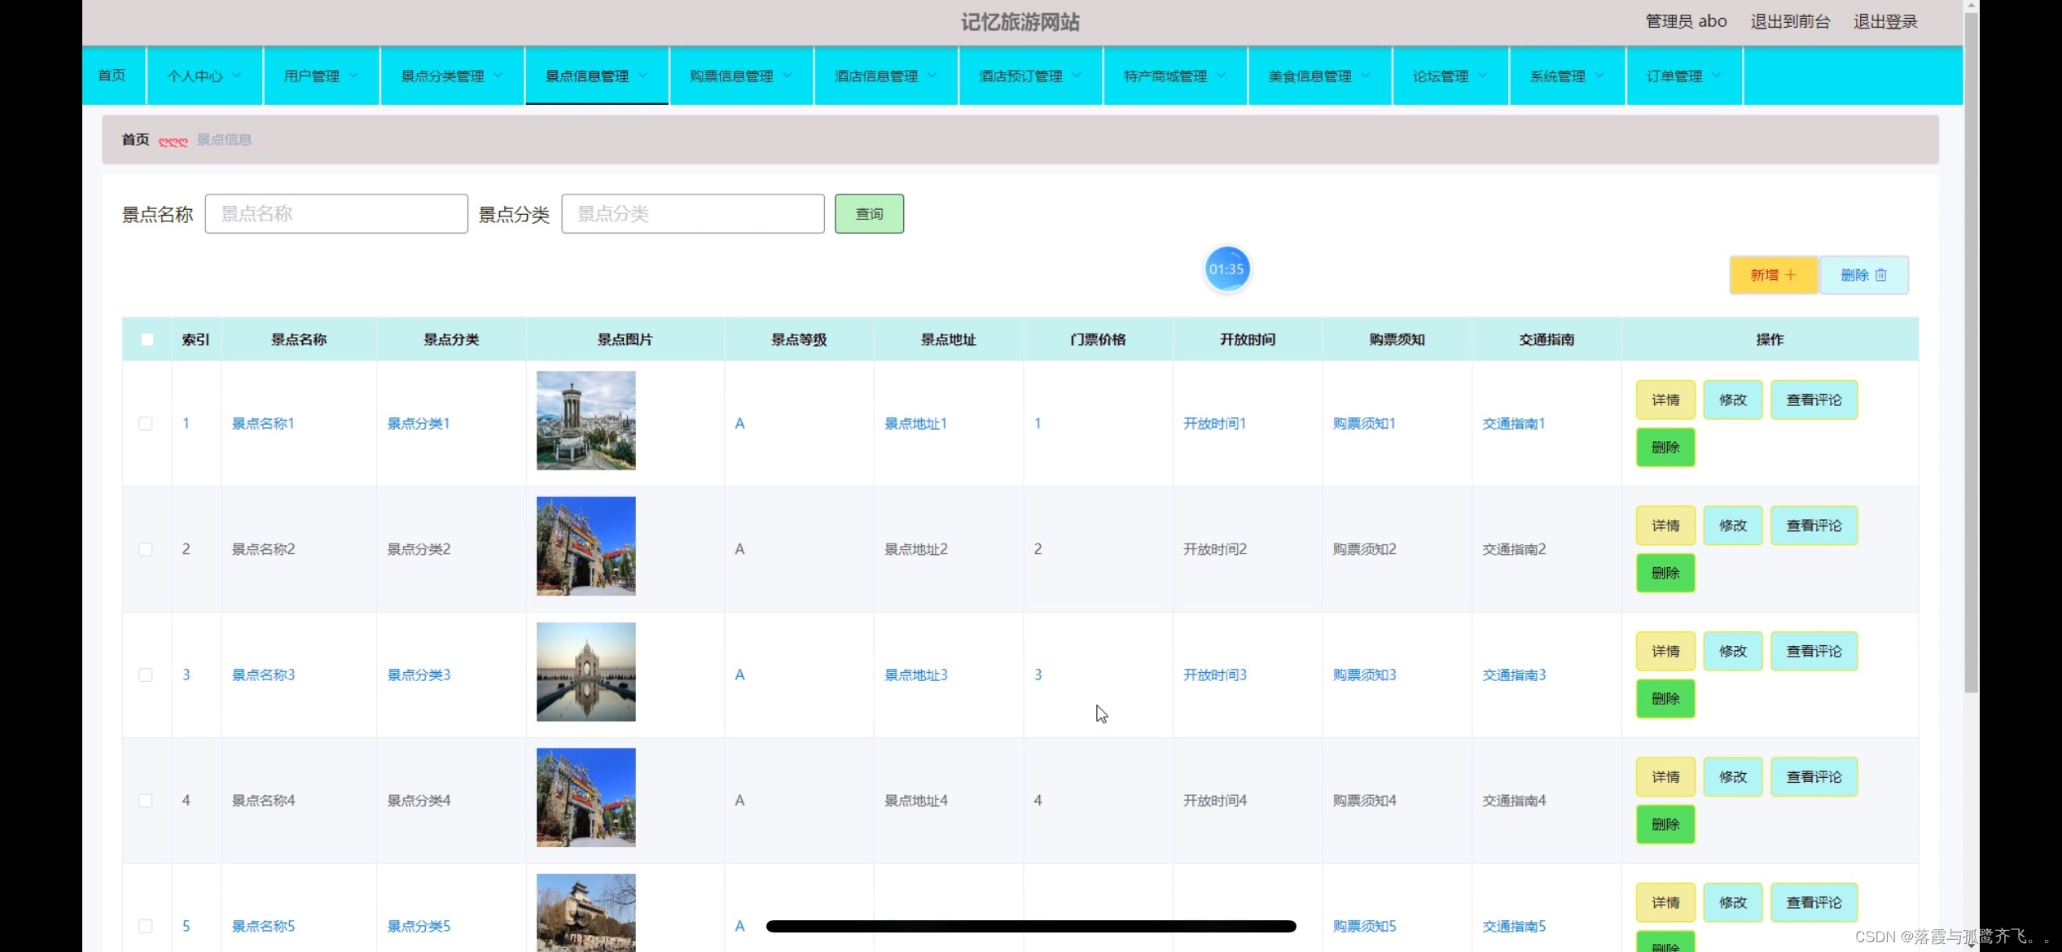Click 查看评论 for 景点名称2

1814,526
